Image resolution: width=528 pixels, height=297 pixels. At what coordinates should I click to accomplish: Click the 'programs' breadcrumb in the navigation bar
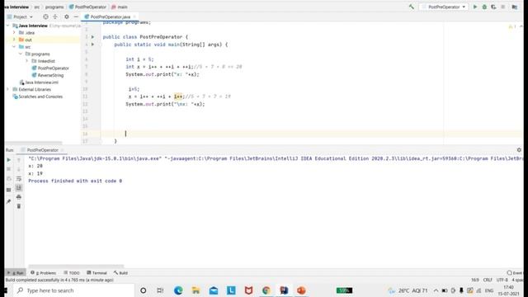[x=54, y=7]
